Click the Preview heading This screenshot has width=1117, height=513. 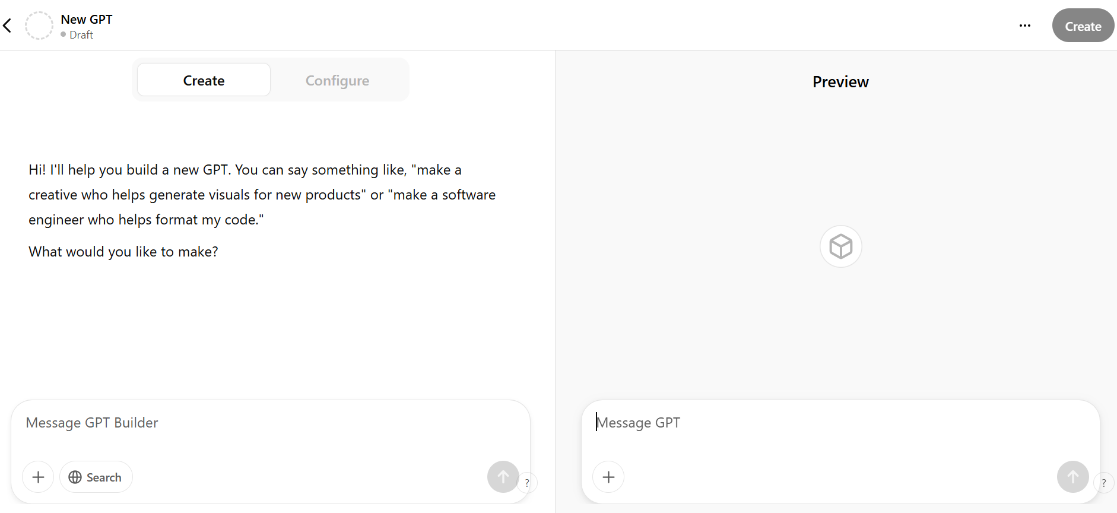pyautogui.click(x=840, y=82)
